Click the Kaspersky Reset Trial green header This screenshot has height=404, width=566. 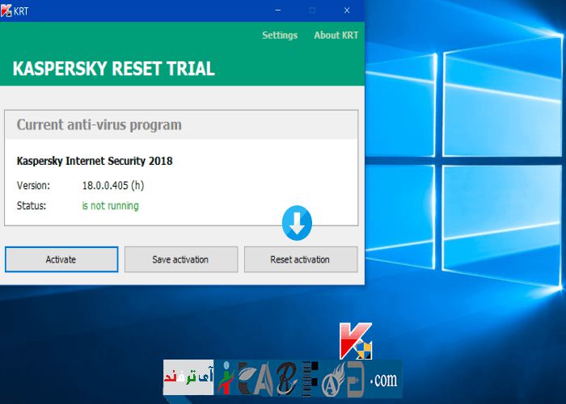(x=114, y=69)
